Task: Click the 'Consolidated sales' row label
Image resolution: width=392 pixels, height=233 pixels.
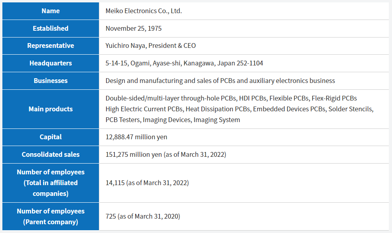Action: (x=51, y=154)
